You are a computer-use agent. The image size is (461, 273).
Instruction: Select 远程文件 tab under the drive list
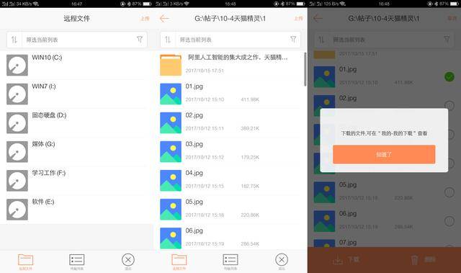click(26, 261)
